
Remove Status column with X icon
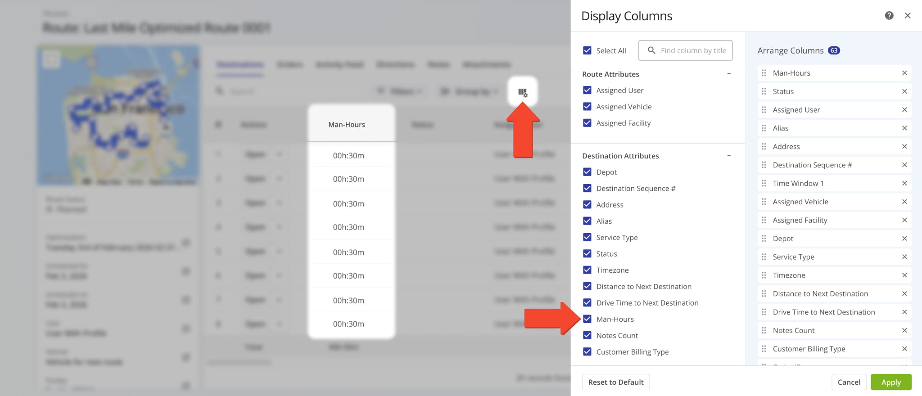coord(904,91)
